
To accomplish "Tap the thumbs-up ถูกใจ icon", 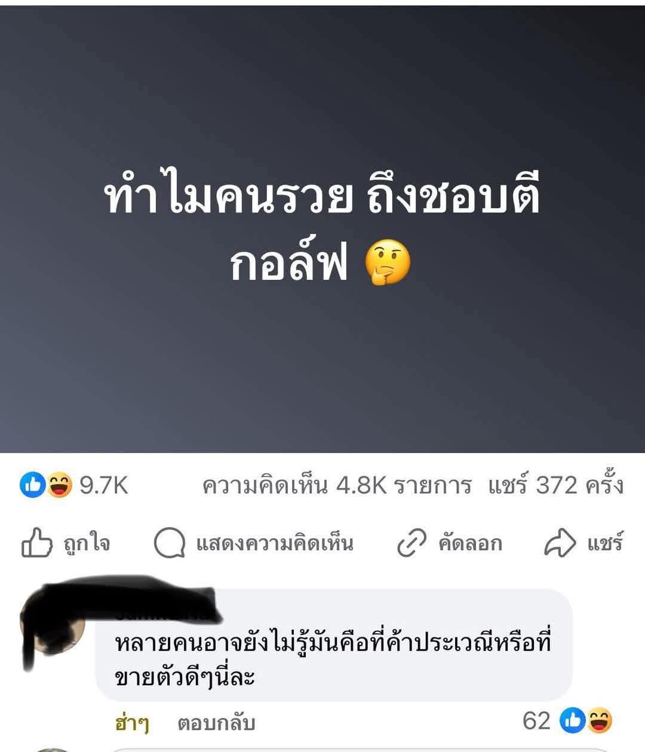I will pos(36,543).
